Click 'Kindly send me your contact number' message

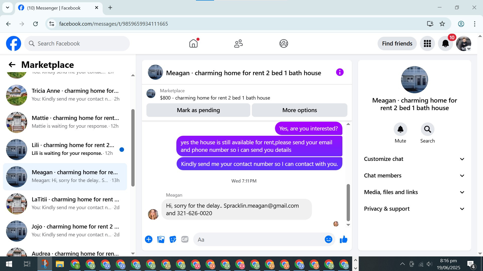pyautogui.click(x=259, y=164)
